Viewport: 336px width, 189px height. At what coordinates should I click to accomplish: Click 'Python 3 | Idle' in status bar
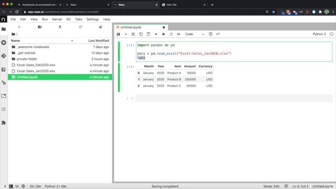[x=56, y=186]
